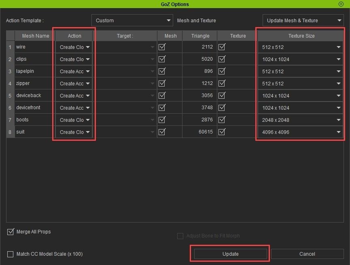Screen dimensions: 350x265
Task: Select the lapelpin mesh name cell
Action: pyautogui.click(x=35, y=72)
